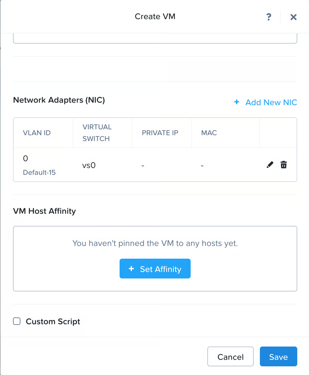
Task: Click the plus icon beside Add New NIC
Action: 237,102
